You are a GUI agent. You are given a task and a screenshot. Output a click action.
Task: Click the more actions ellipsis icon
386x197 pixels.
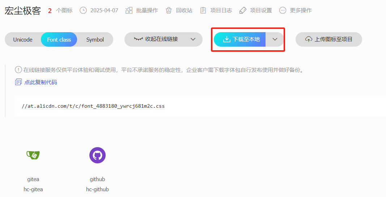pos(283,10)
